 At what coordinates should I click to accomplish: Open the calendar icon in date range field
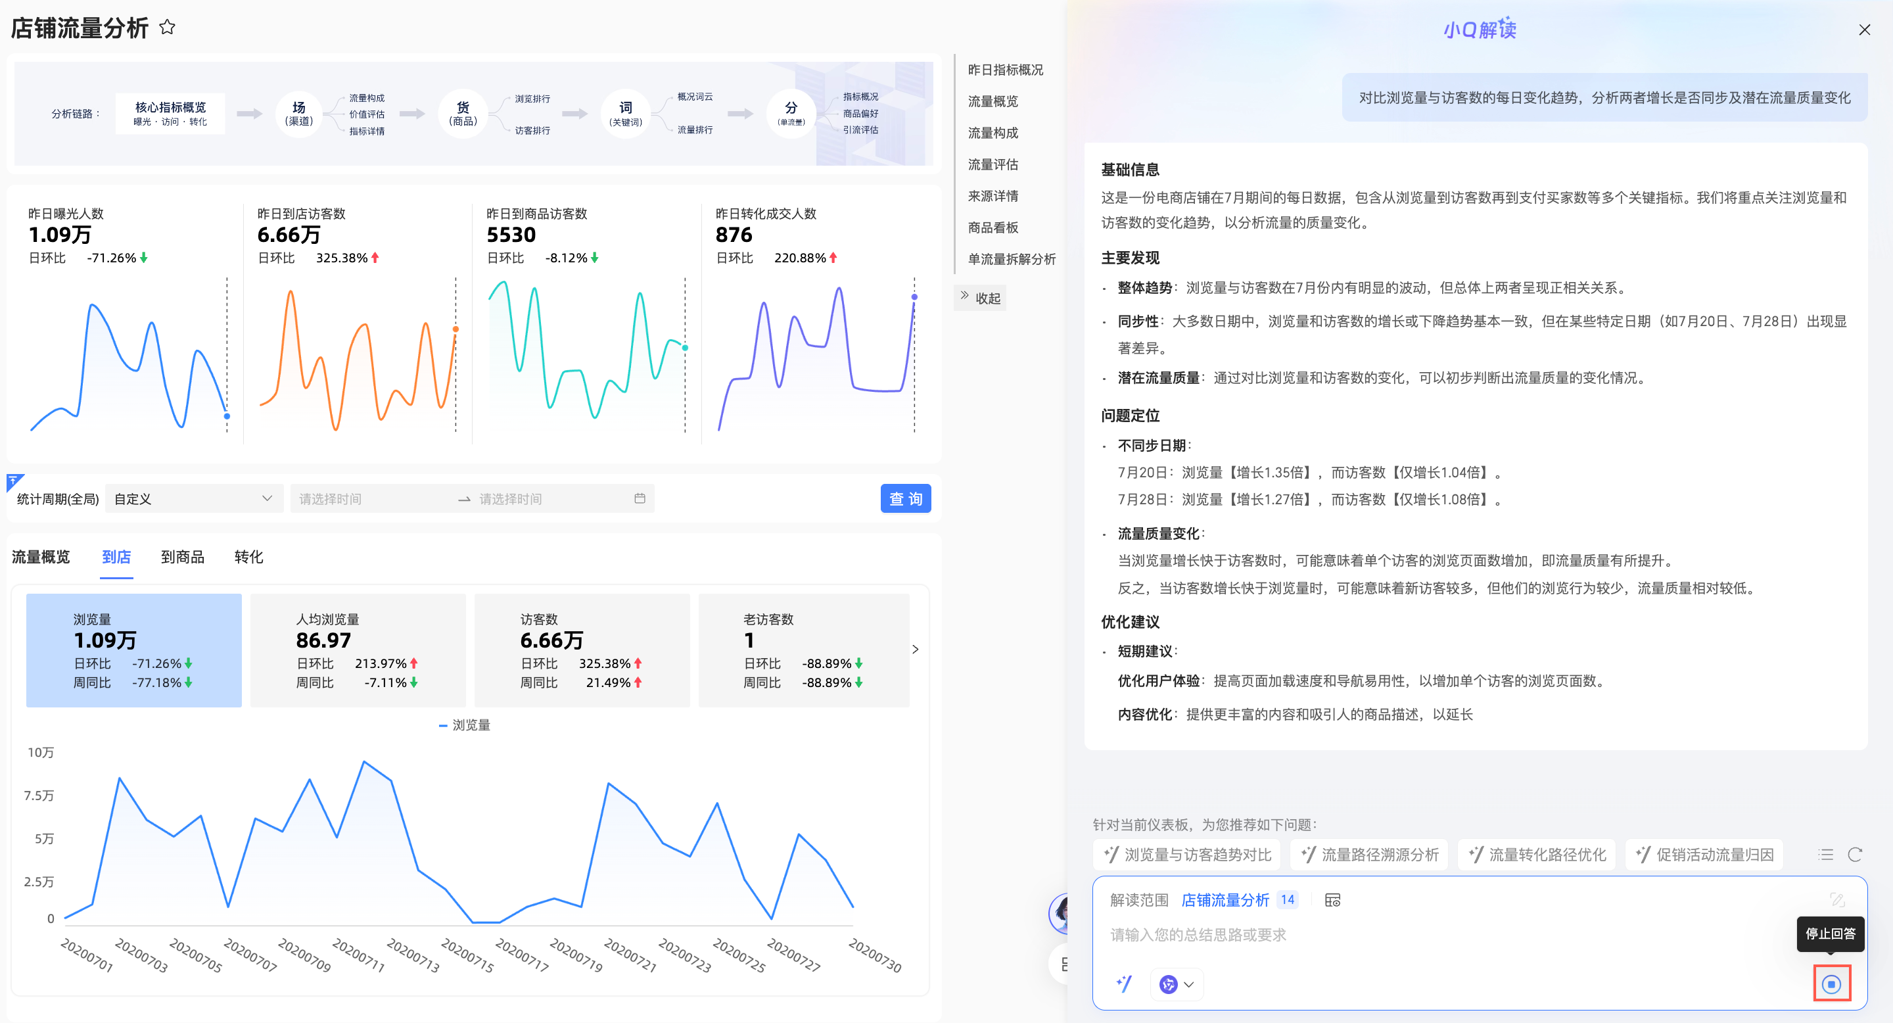click(640, 498)
